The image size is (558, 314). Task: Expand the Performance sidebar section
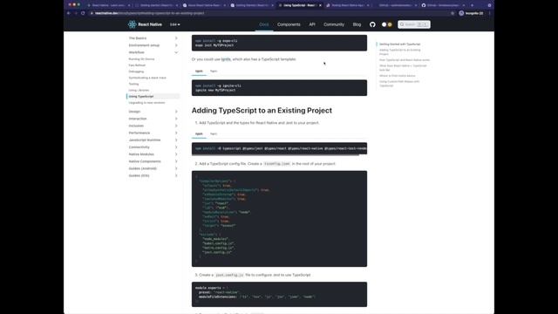point(153,133)
